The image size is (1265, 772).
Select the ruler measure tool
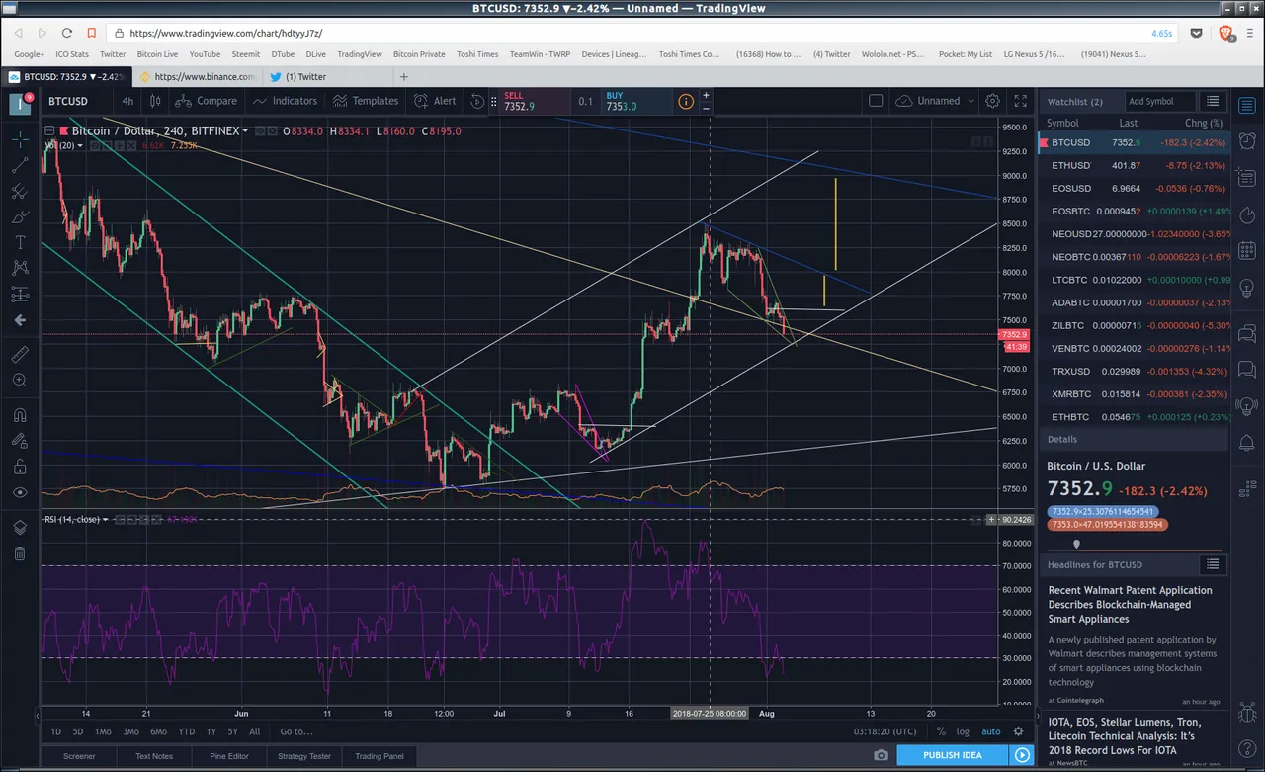[20, 354]
